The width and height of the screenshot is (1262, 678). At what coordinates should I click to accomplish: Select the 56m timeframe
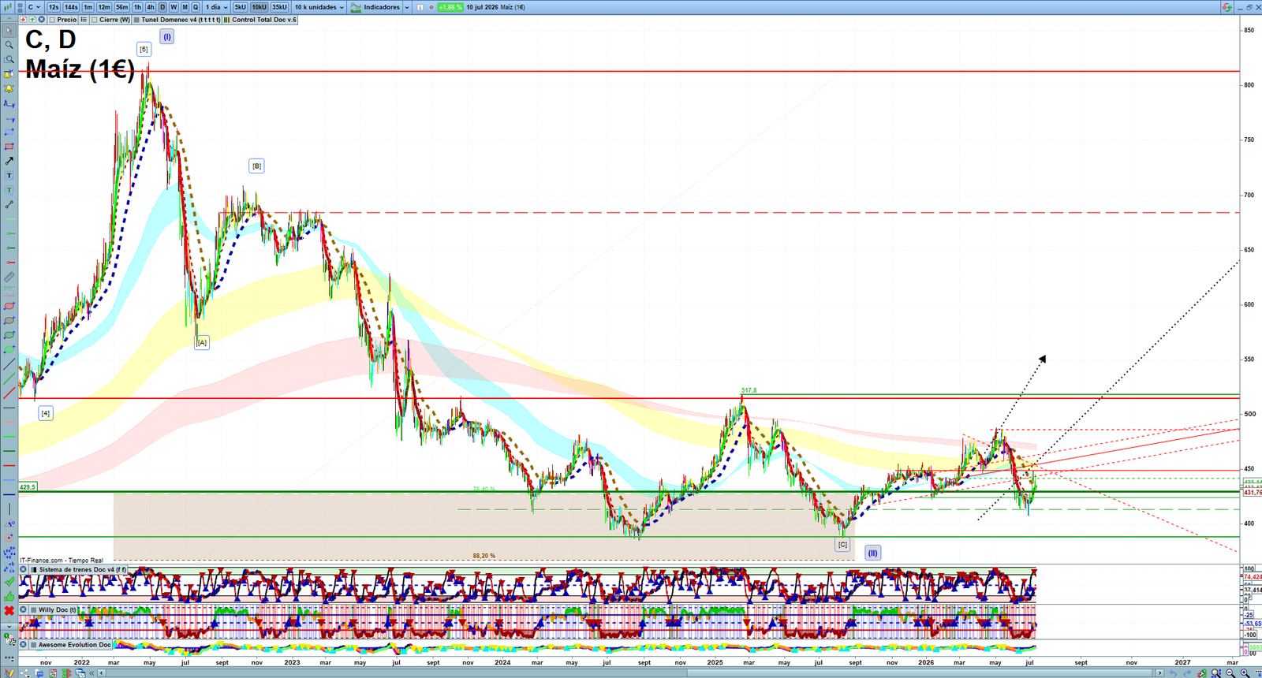(x=121, y=7)
